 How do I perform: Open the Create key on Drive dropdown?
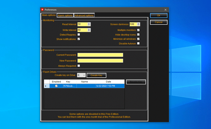pyautogui.click(x=81, y=75)
